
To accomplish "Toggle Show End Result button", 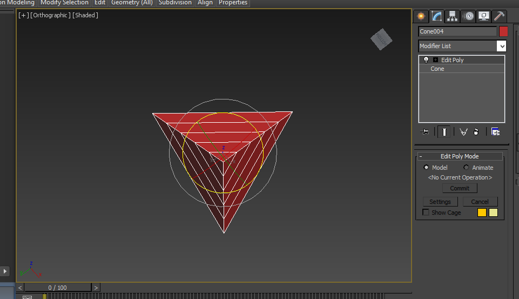I will pyautogui.click(x=444, y=132).
